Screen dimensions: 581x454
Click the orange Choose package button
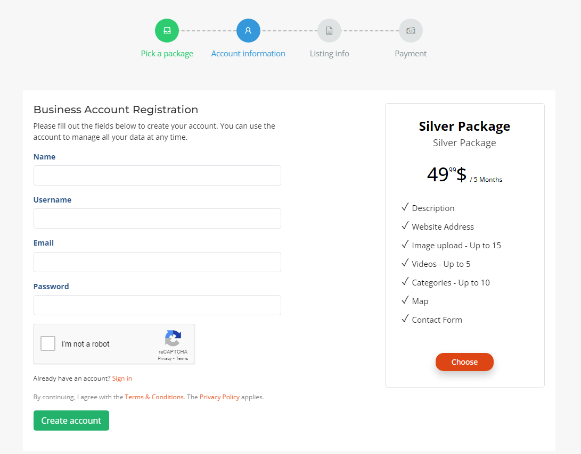(464, 362)
